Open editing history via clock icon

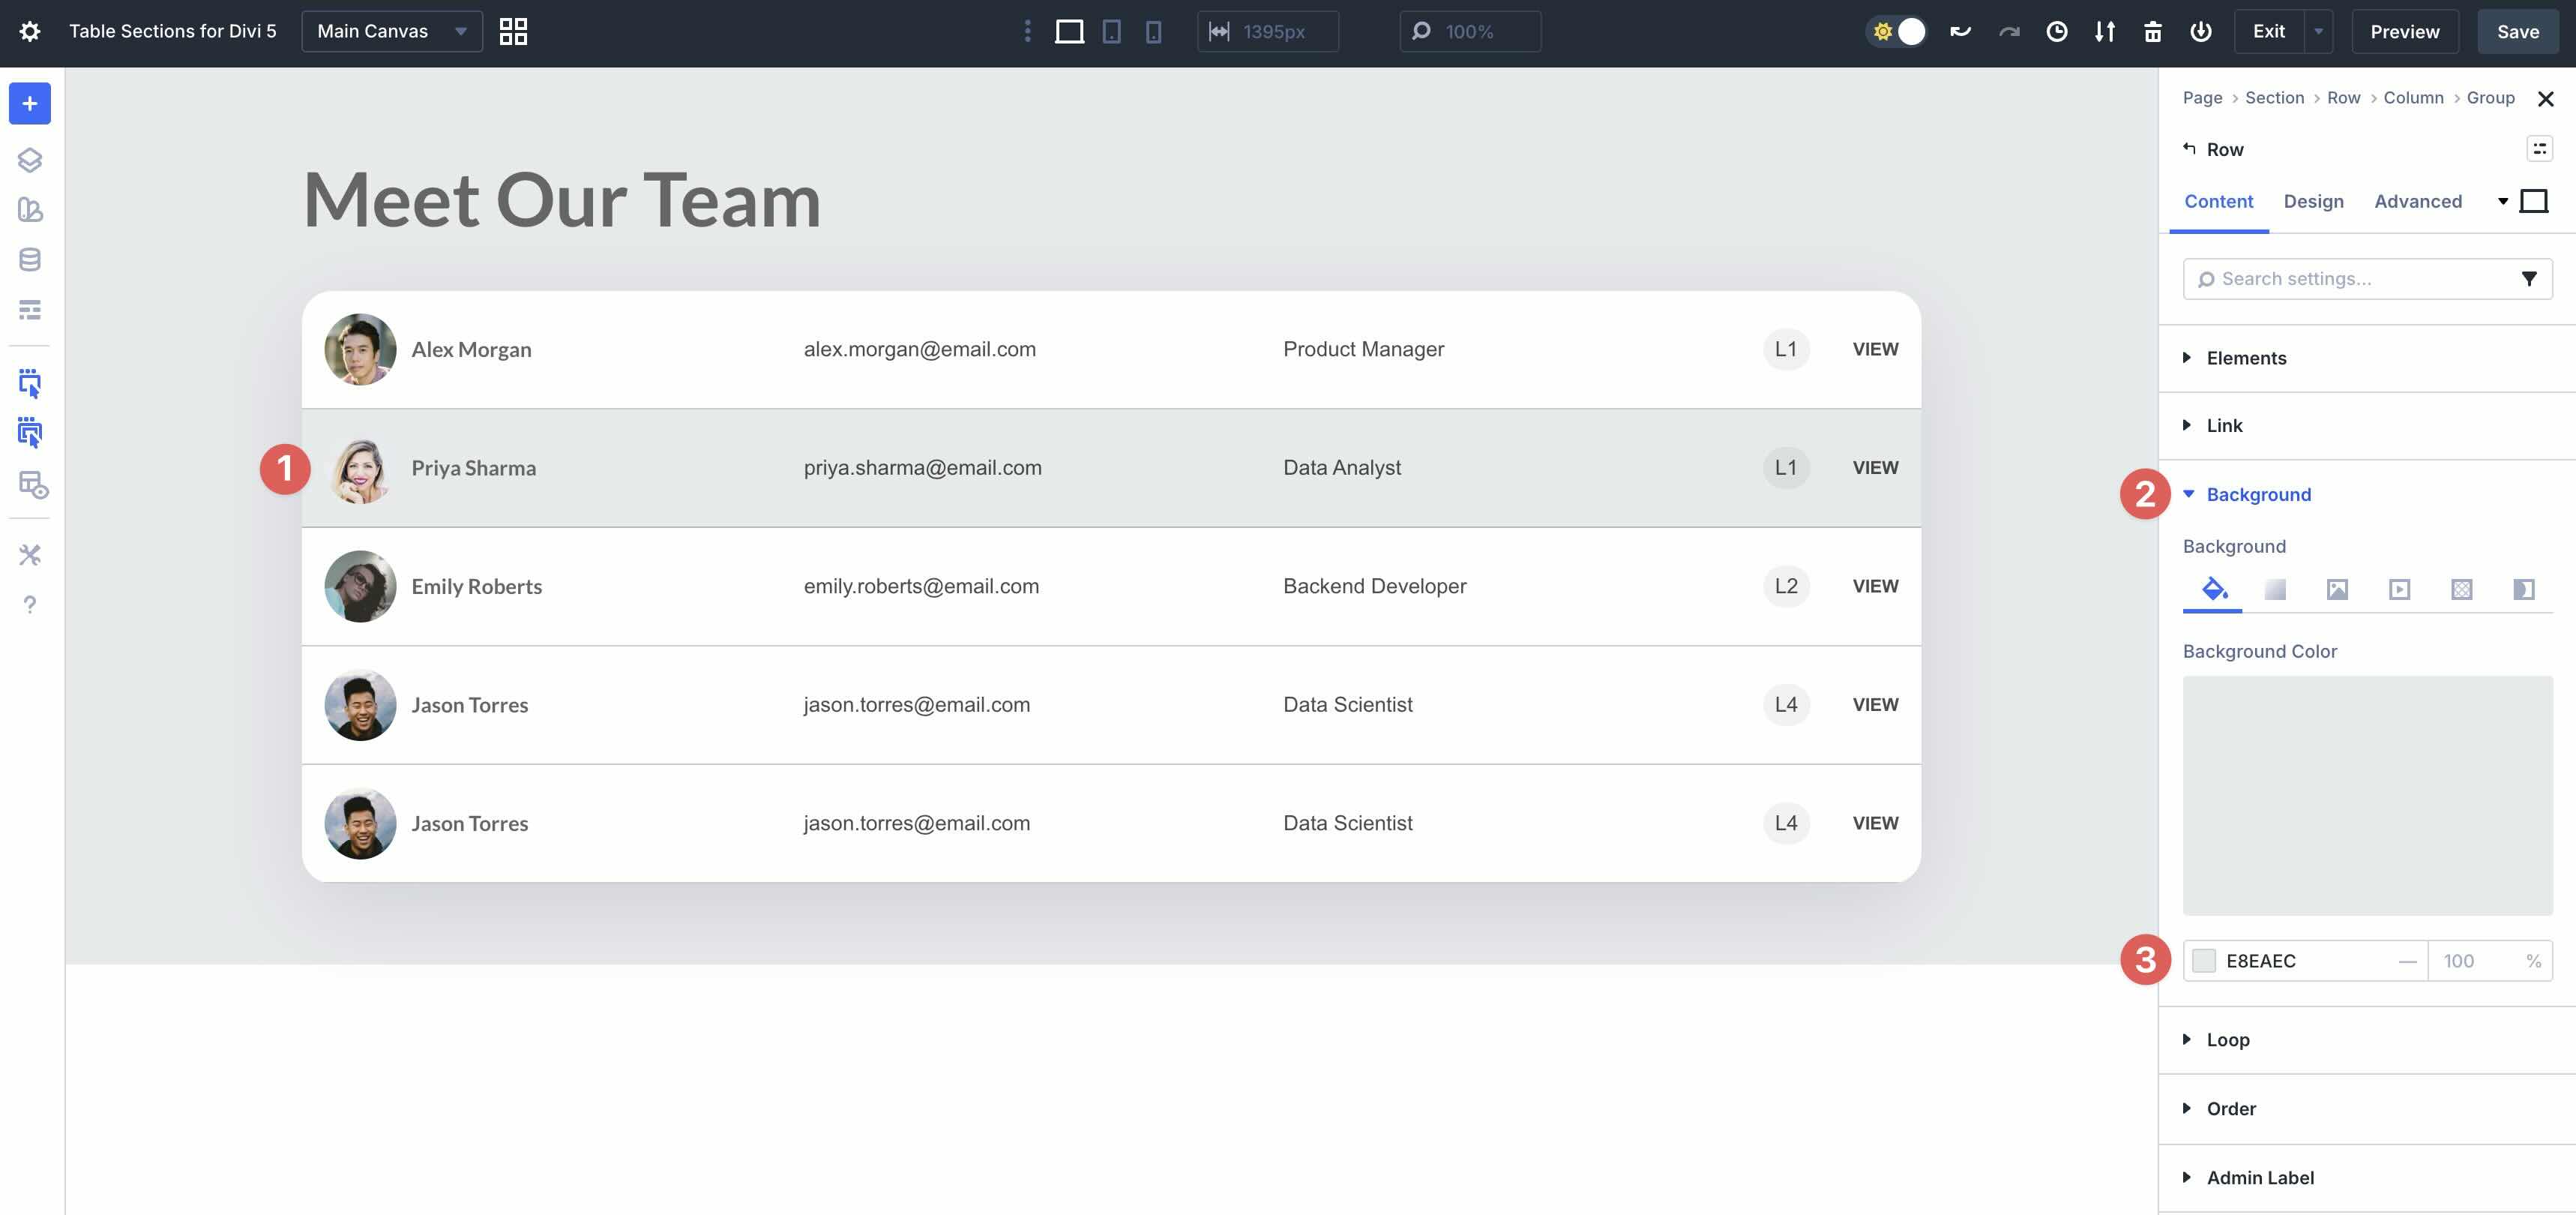(x=2056, y=31)
